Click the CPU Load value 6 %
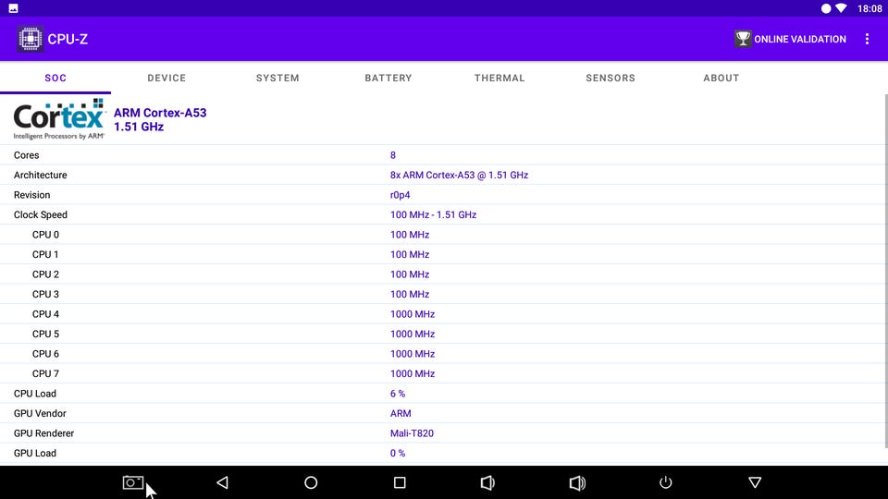This screenshot has height=499, width=888. pyautogui.click(x=398, y=394)
